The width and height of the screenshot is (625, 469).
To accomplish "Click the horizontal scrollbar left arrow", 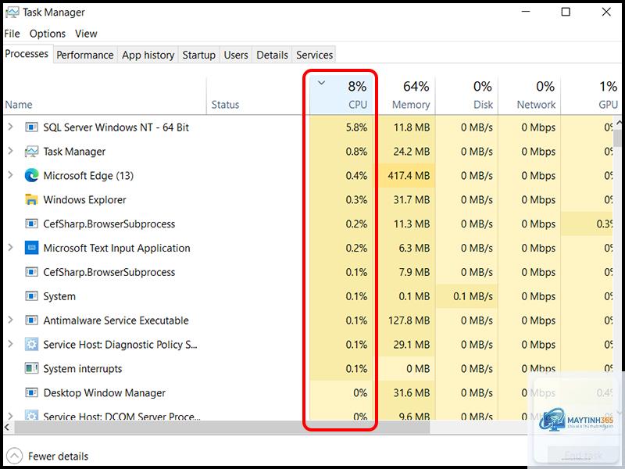I will click(7, 428).
